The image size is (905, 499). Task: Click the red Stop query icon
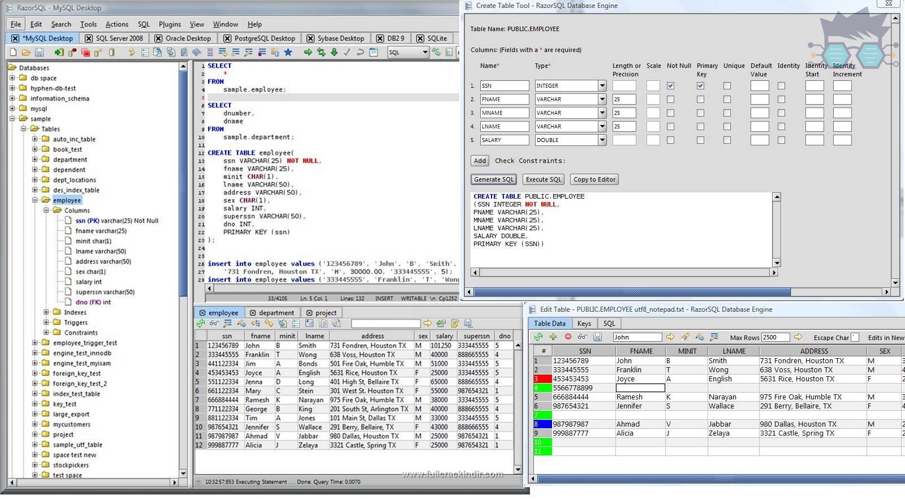[x=85, y=52]
